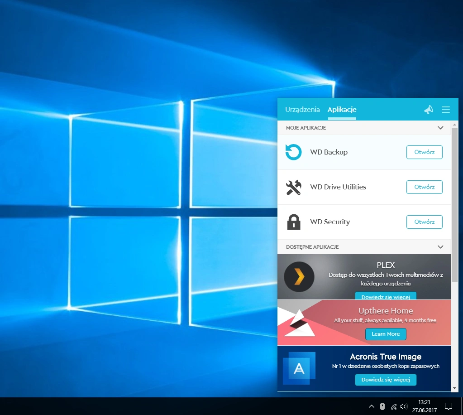Click the scrollbar up arrow
The image size is (463, 415).
[454, 125]
